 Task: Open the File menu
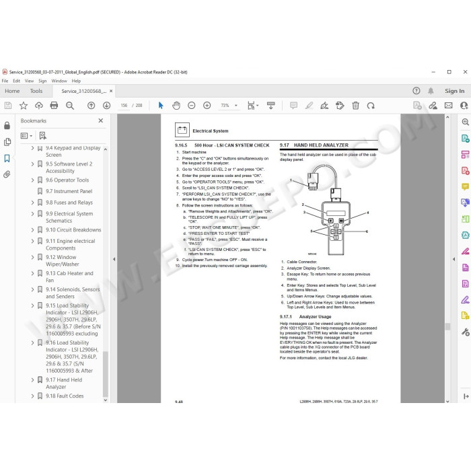[x=5, y=81]
